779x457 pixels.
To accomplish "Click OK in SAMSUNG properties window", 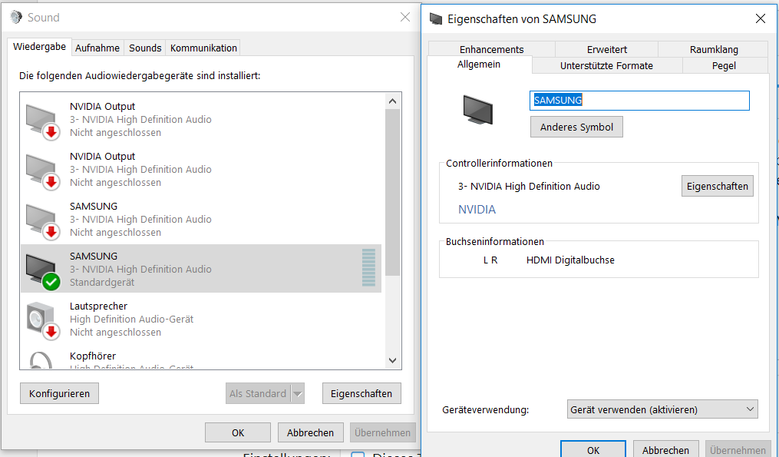I will (x=593, y=449).
